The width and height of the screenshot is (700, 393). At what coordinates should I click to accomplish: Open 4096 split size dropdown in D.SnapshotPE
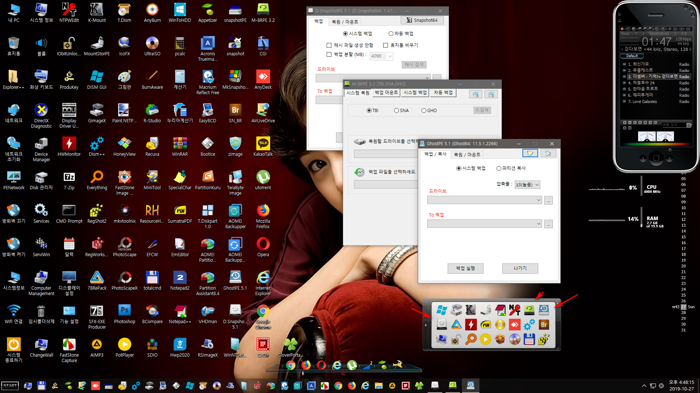click(x=381, y=56)
